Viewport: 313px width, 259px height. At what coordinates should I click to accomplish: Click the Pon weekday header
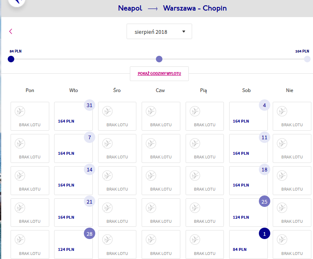[x=30, y=90]
